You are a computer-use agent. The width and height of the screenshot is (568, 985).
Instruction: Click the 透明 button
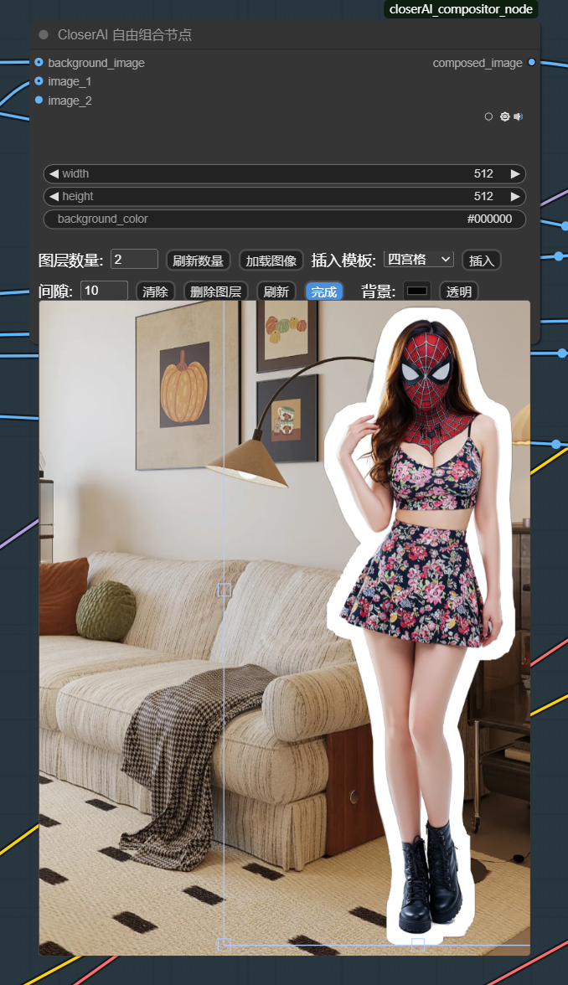coord(459,291)
